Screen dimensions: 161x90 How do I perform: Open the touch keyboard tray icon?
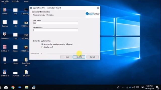click(x=138, y=87)
